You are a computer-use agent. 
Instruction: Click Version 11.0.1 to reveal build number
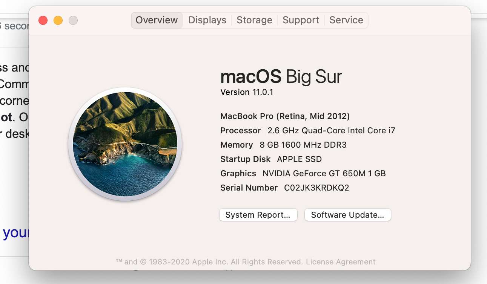click(247, 92)
